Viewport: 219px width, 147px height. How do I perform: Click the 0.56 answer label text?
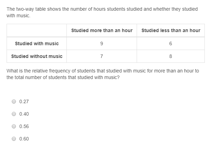pos(24,126)
